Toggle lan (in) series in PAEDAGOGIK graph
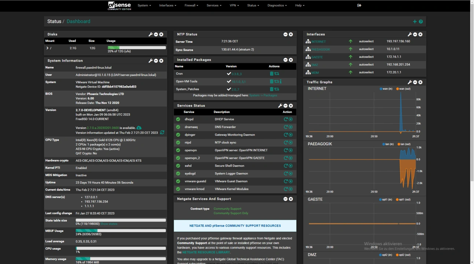 coord(388,144)
